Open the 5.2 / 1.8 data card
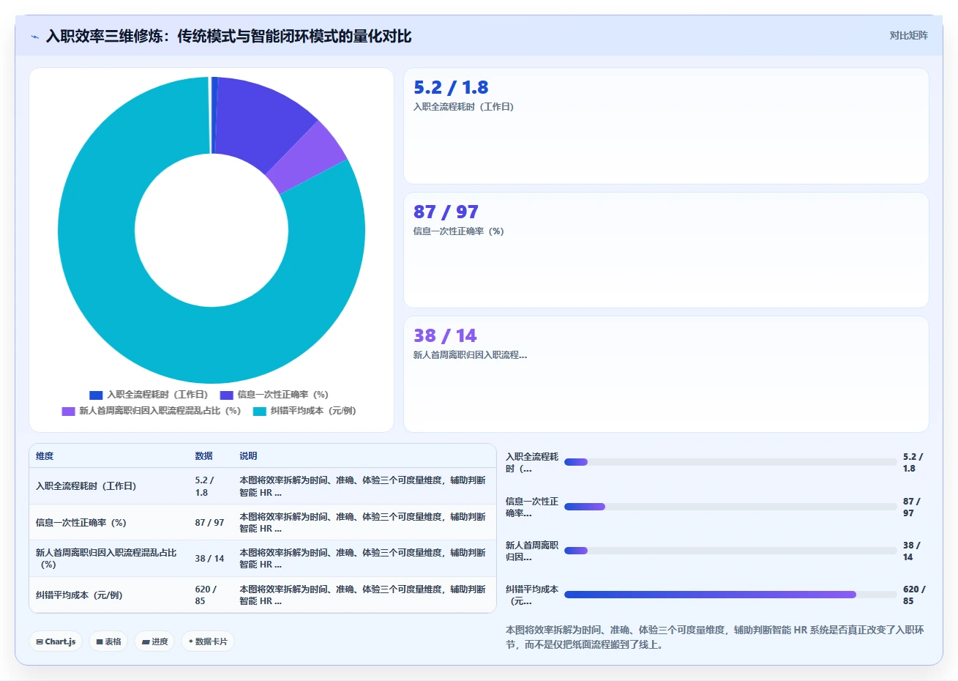The width and height of the screenshot is (958, 681). pyautogui.click(x=666, y=126)
